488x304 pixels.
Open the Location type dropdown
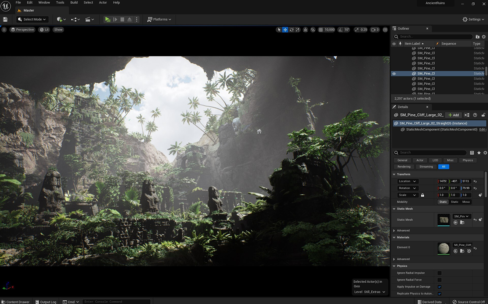(x=408, y=181)
